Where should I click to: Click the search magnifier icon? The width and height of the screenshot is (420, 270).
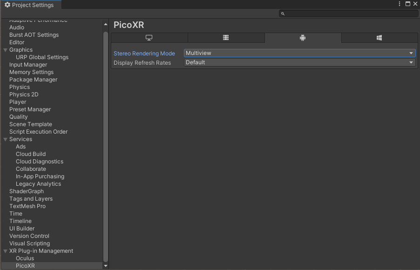point(283,14)
